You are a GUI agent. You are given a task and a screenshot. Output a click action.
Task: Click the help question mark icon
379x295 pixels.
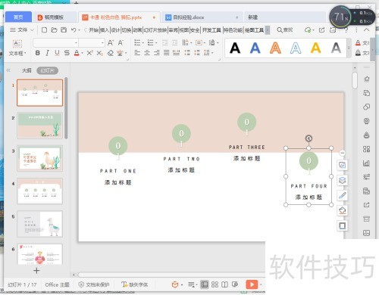346,30
